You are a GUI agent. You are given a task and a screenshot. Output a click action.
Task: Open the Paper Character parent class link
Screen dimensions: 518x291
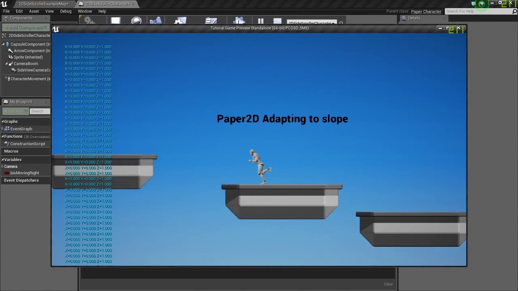pyautogui.click(x=426, y=11)
